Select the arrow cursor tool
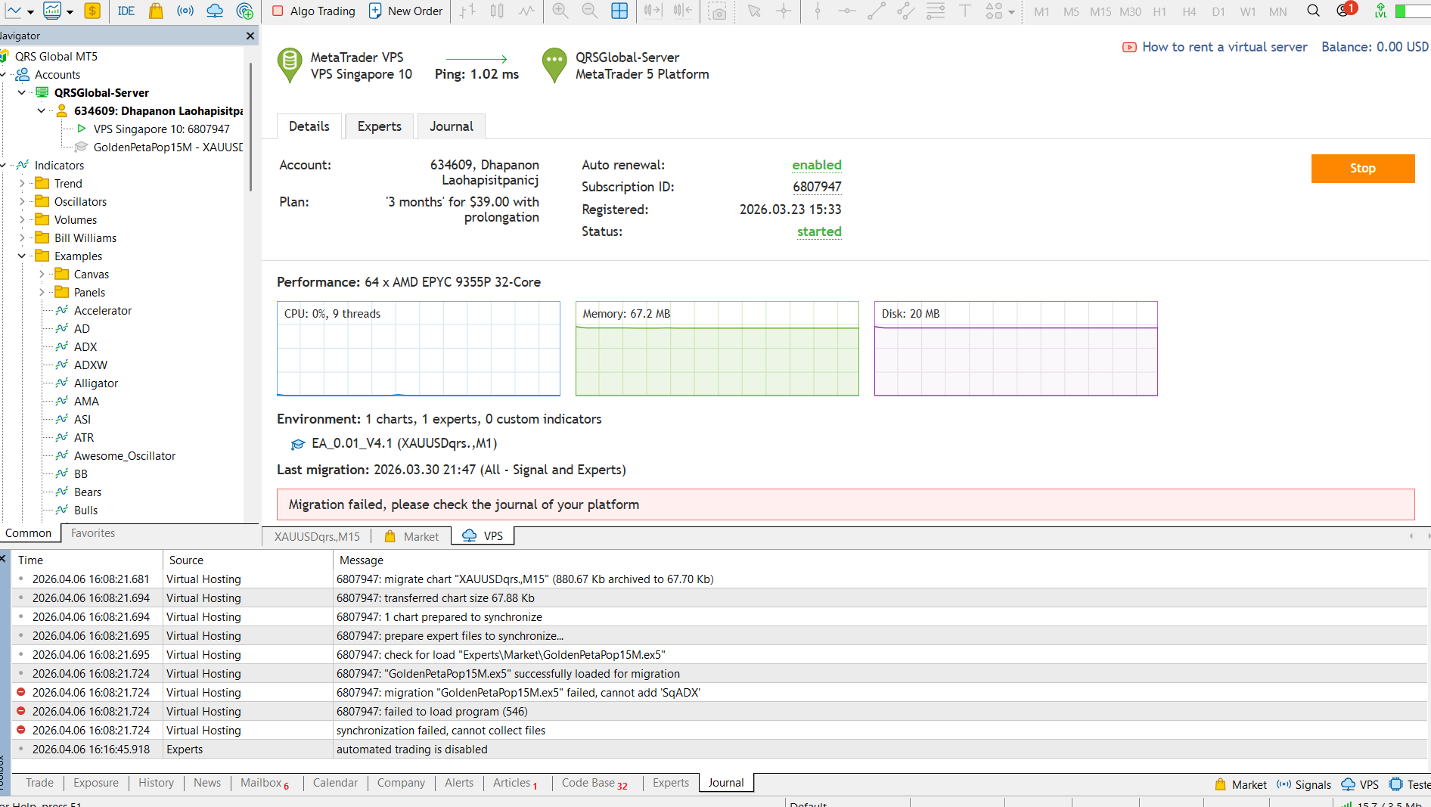 point(754,11)
